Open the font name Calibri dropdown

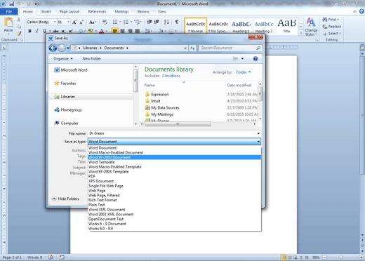point(55,22)
